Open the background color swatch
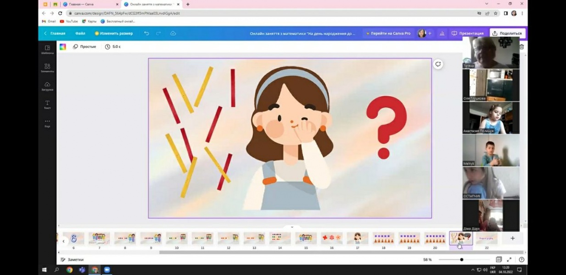 63,47
